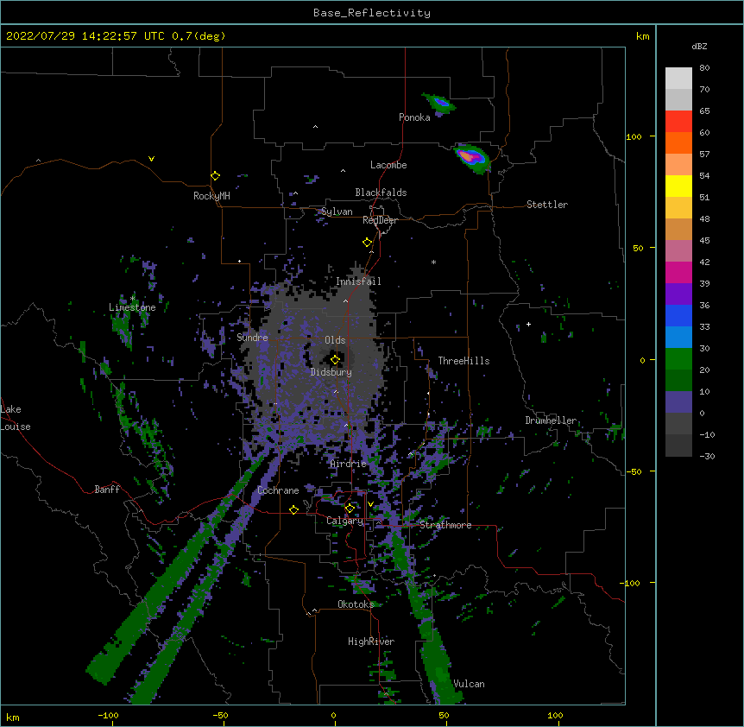The image size is (744, 727).
Task: Click the Drumheller label
Action: click(x=551, y=420)
